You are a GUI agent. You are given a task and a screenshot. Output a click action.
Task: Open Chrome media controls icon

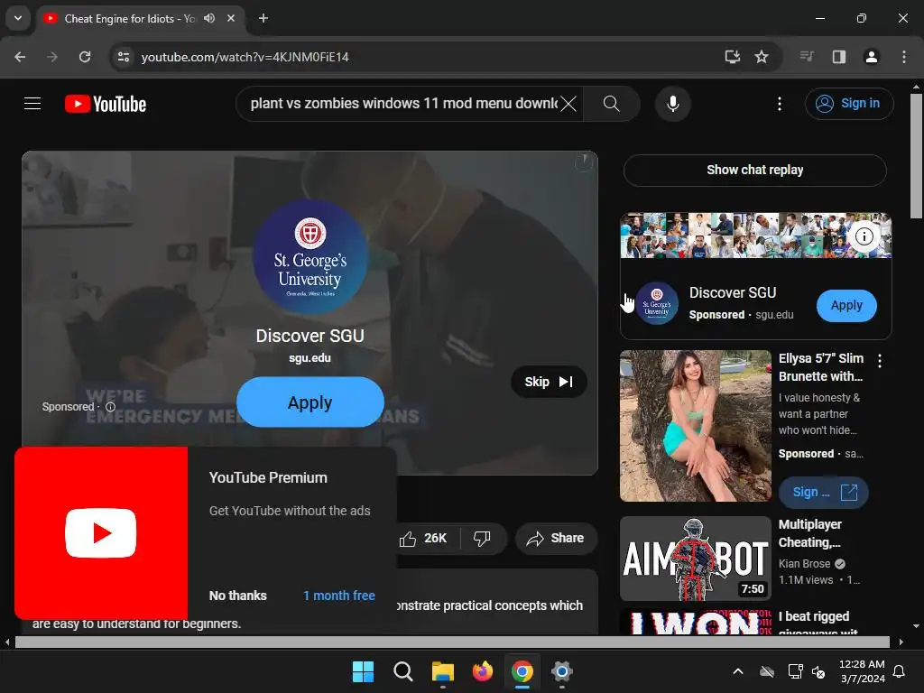pos(807,57)
